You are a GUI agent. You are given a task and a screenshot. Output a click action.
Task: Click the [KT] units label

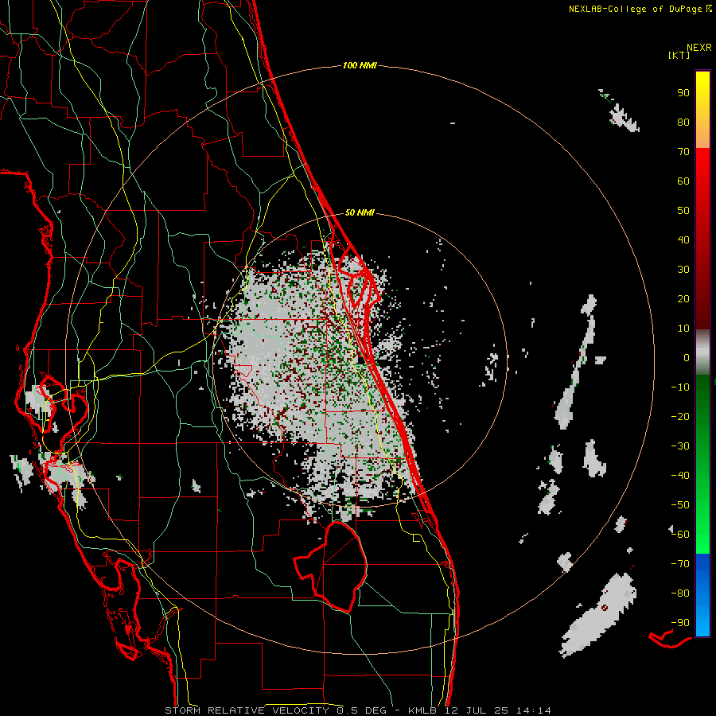tap(679, 55)
